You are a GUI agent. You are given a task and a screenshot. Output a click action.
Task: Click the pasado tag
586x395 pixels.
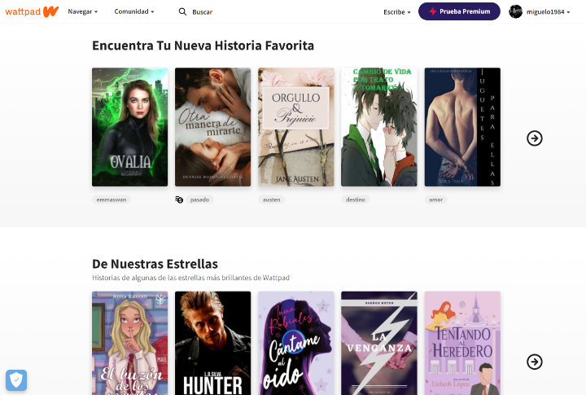(x=199, y=200)
